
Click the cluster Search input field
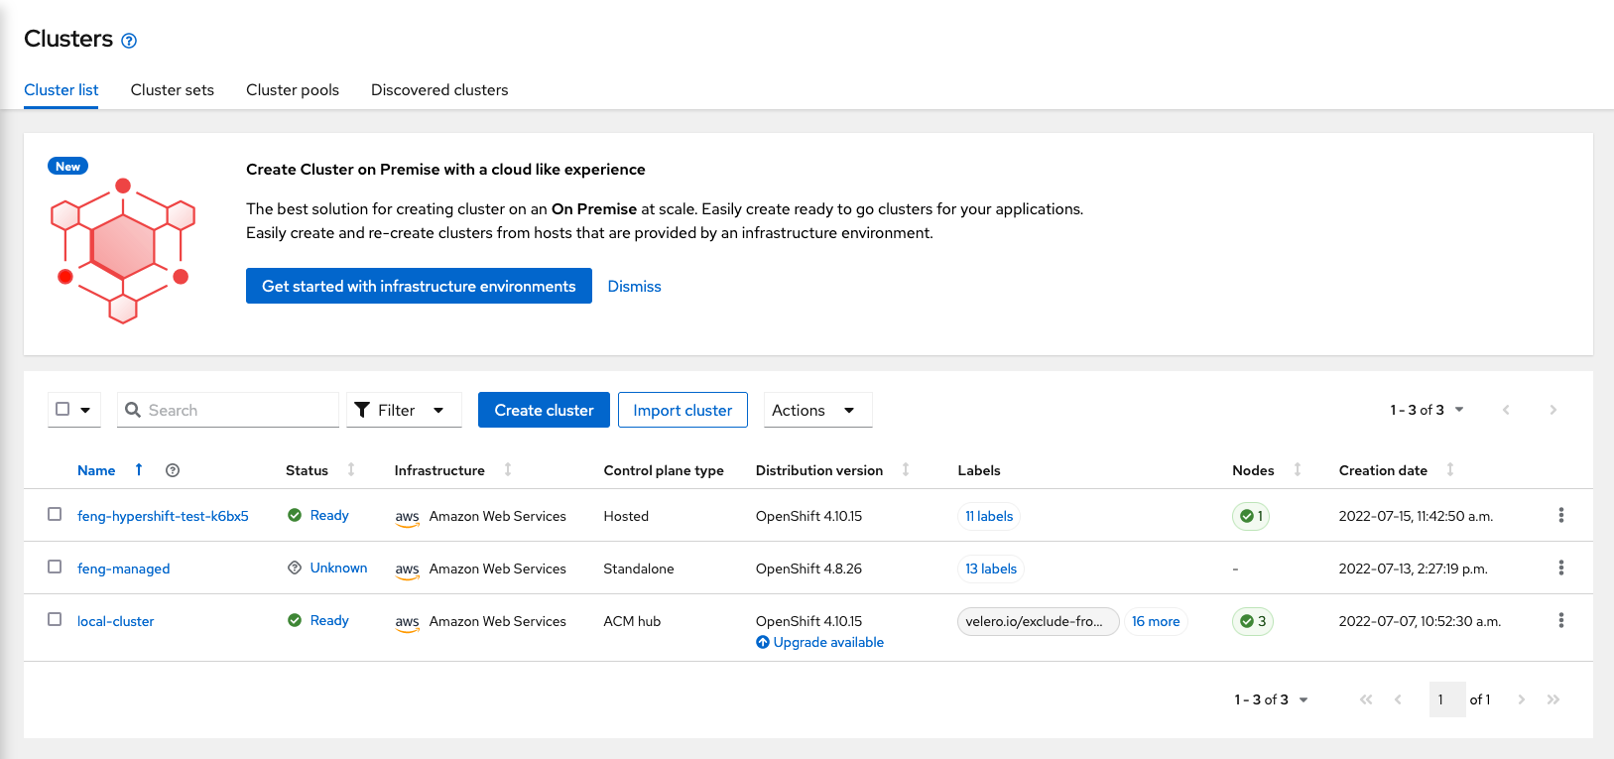pyautogui.click(x=238, y=410)
